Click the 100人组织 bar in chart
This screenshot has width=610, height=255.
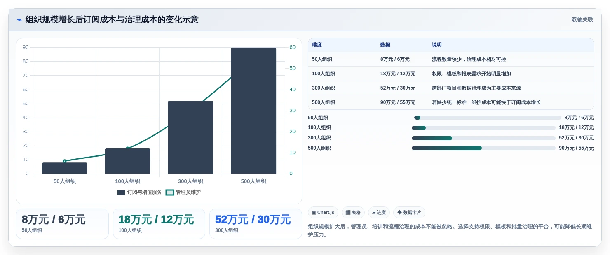click(128, 161)
